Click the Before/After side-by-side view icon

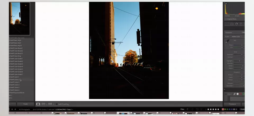click(x=44, y=104)
